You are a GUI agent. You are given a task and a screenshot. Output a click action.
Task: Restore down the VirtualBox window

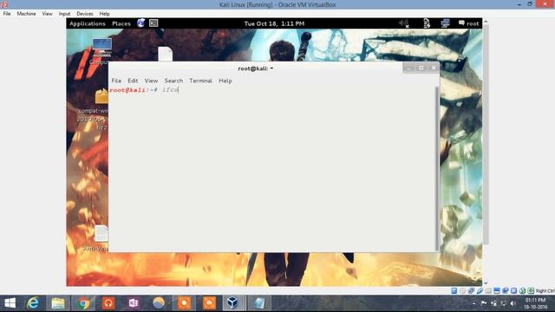(530, 4)
